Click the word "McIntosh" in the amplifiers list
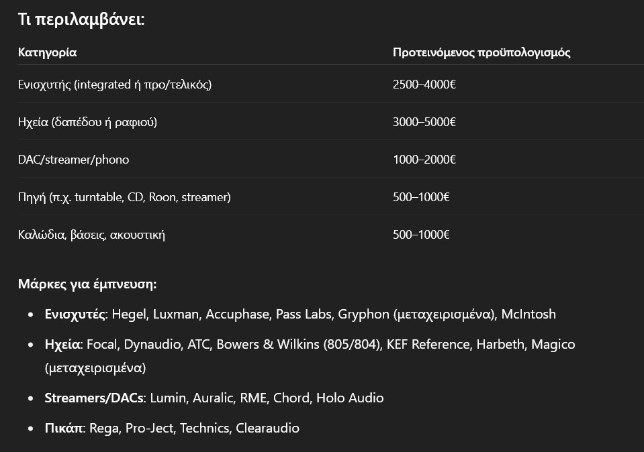 [528, 315]
